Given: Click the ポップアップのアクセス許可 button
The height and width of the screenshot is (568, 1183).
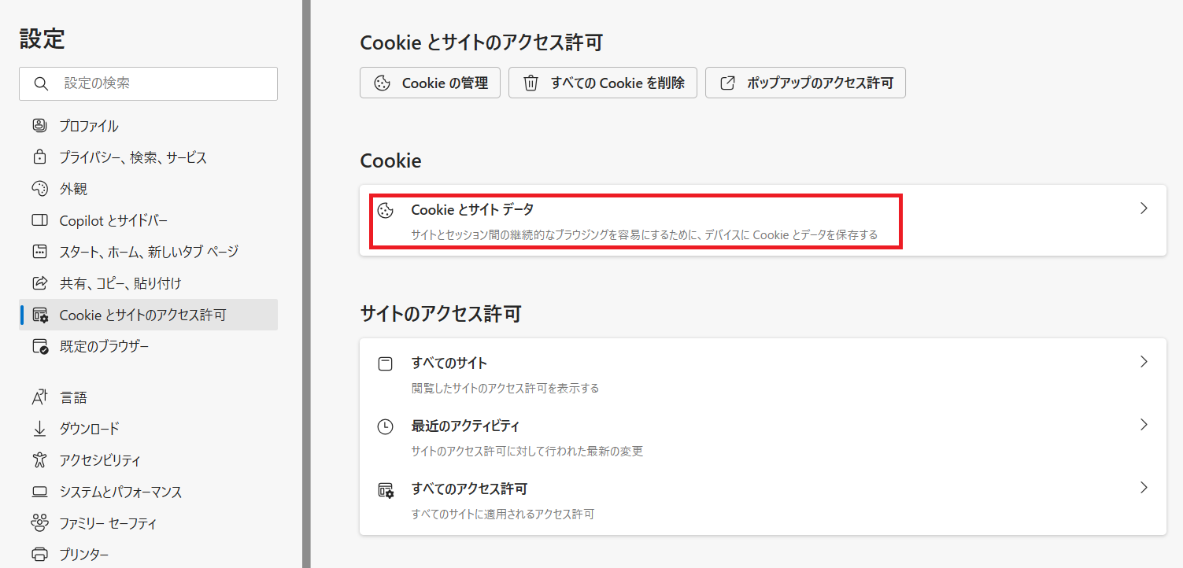Looking at the screenshot, I should coord(805,83).
